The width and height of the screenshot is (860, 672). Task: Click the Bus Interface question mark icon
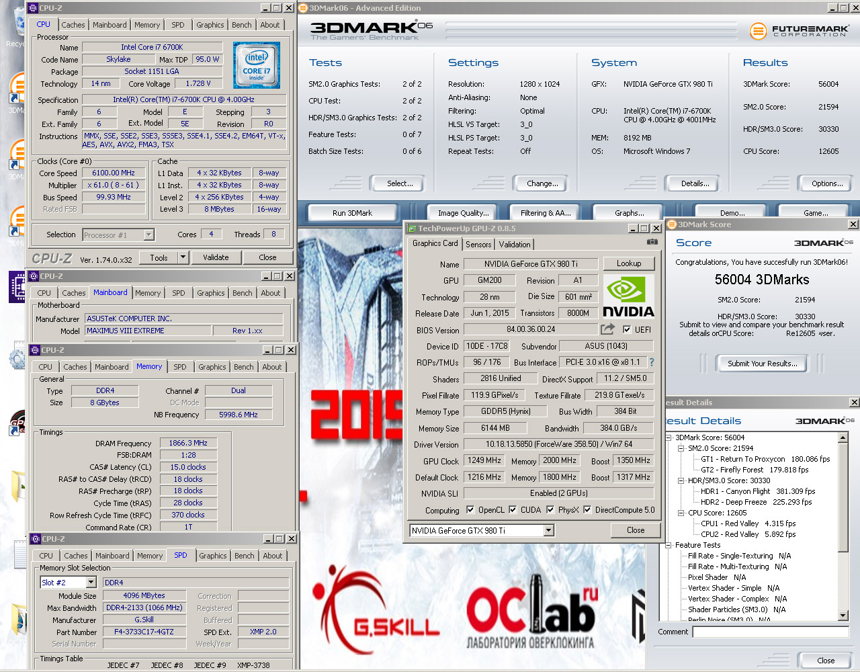click(x=651, y=362)
